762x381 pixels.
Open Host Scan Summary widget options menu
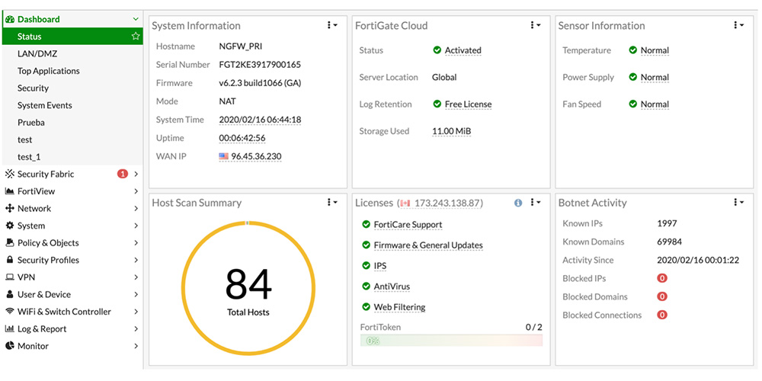331,203
